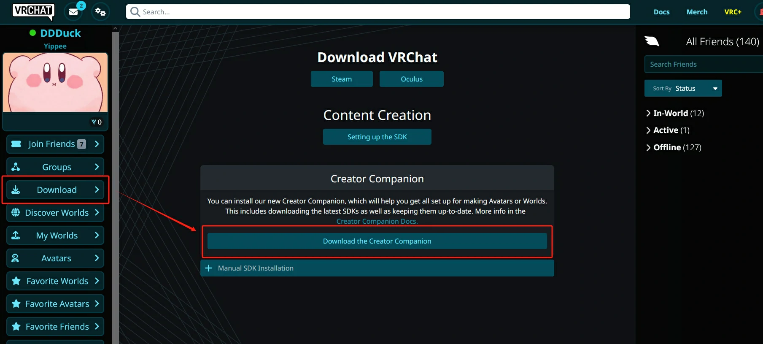Click the Setting up the SDK button

pos(377,137)
